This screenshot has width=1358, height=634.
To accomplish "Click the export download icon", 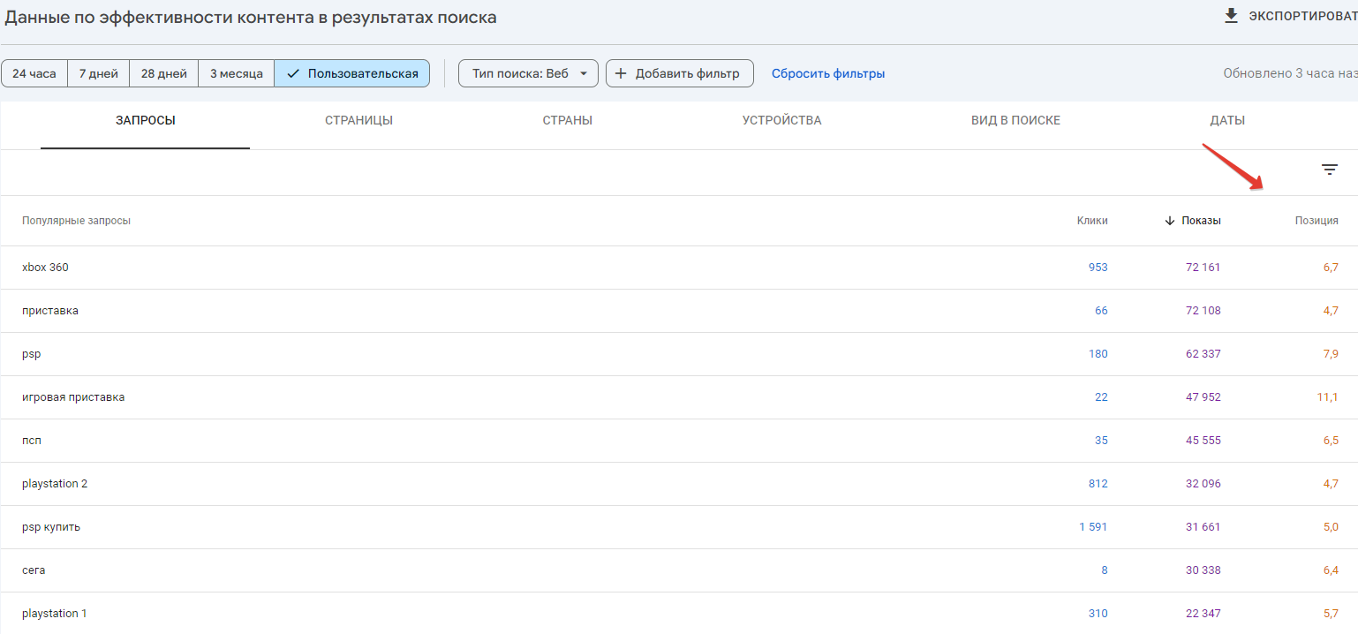I will pyautogui.click(x=1231, y=16).
